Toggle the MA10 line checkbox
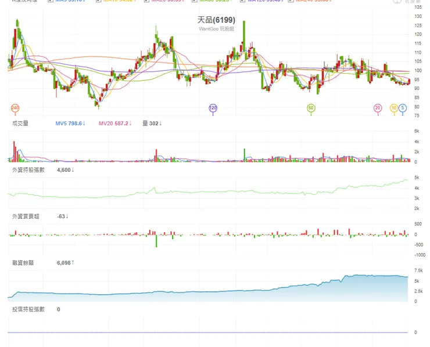 click(98, 1)
